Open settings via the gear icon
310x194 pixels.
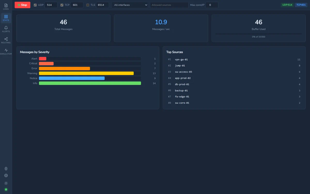pyautogui.click(x=6, y=176)
